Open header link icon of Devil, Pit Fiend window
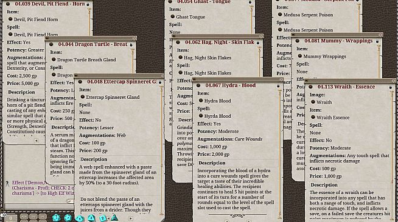The image size is (398, 222). (x=8, y=4)
